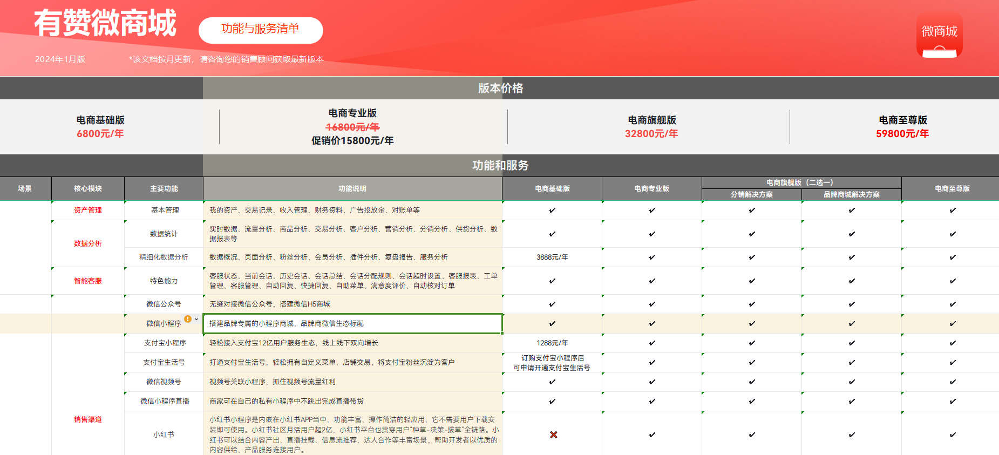Click the long 小红书小程序 description paragraph
Screen dimensions: 999x455
click(352, 434)
